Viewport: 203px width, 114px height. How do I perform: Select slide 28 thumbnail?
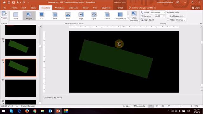pyautogui.click(x=20, y=47)
